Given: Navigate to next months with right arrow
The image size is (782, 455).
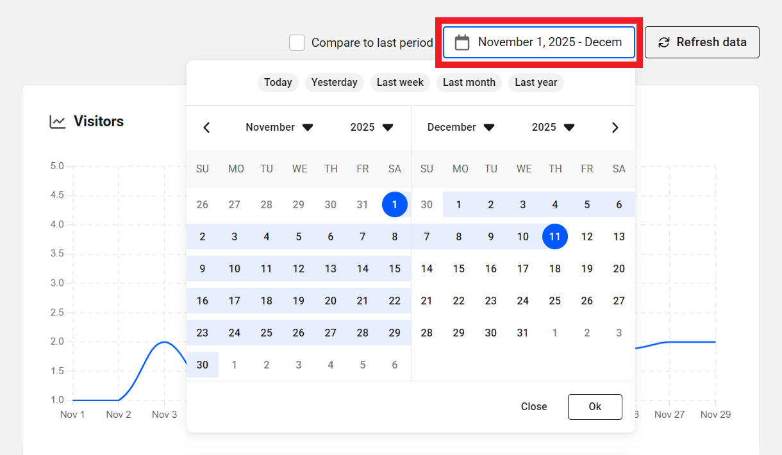Looking at the screenshot, I should (x=615, y=127).
